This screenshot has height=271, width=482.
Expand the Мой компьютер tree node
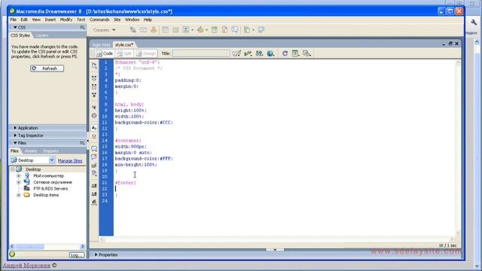[x=19, y=175]
